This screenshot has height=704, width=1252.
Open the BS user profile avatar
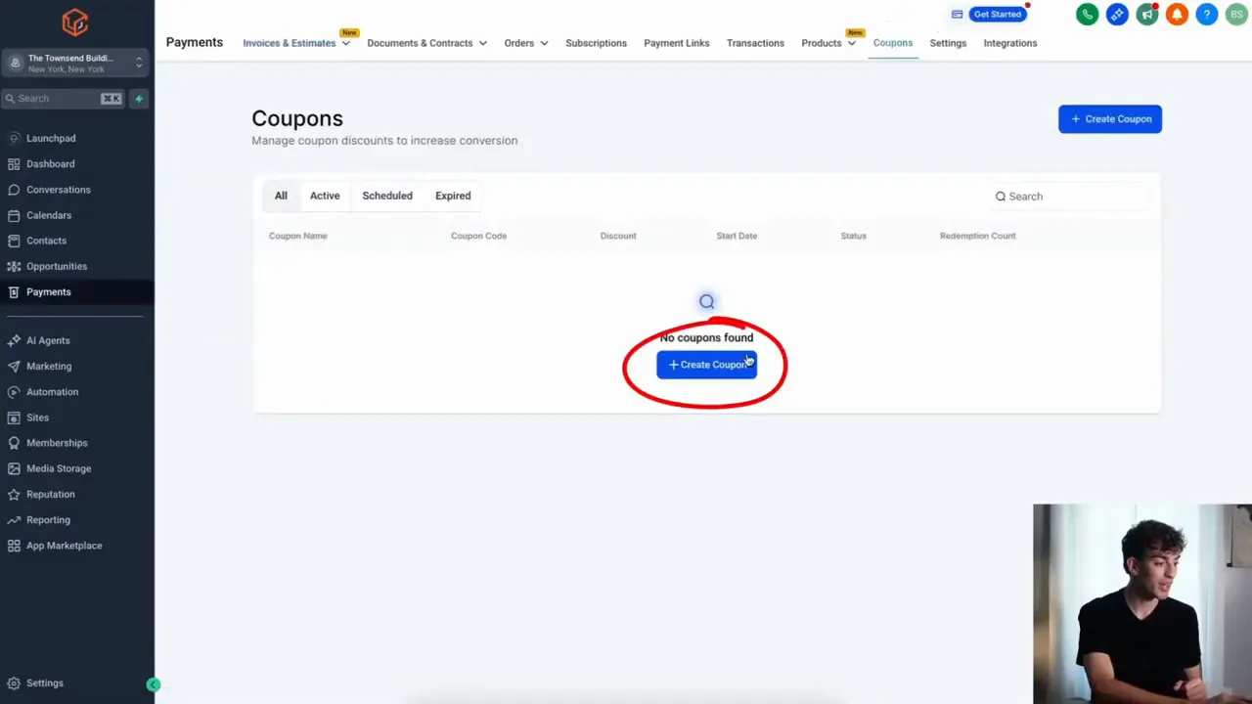tap(1236, 14)
